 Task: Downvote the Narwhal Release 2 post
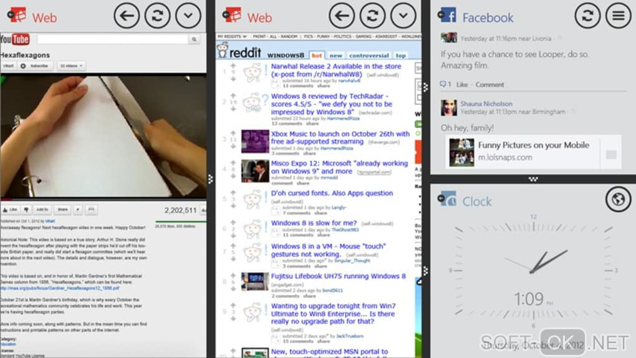[x=233, y=79]
